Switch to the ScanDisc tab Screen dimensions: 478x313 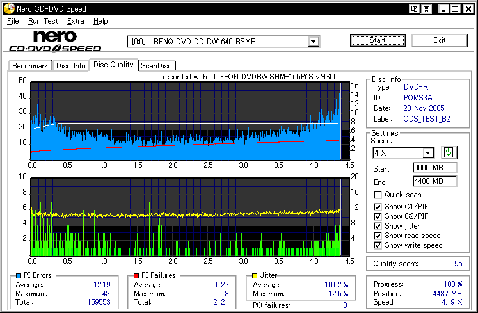tap(157, 65)
